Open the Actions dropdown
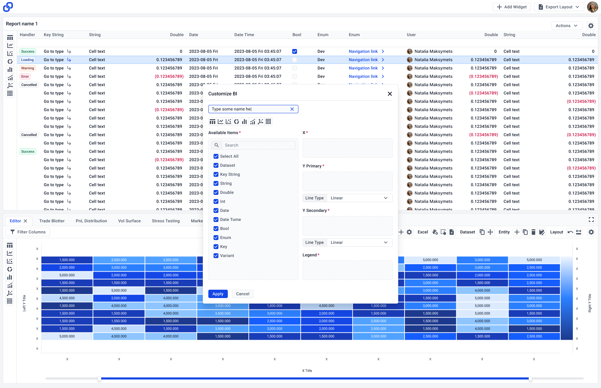 tap(567, 26)
